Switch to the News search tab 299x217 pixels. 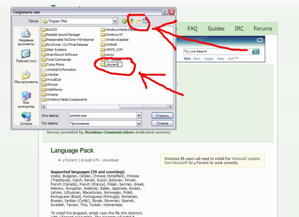(197, 59)
